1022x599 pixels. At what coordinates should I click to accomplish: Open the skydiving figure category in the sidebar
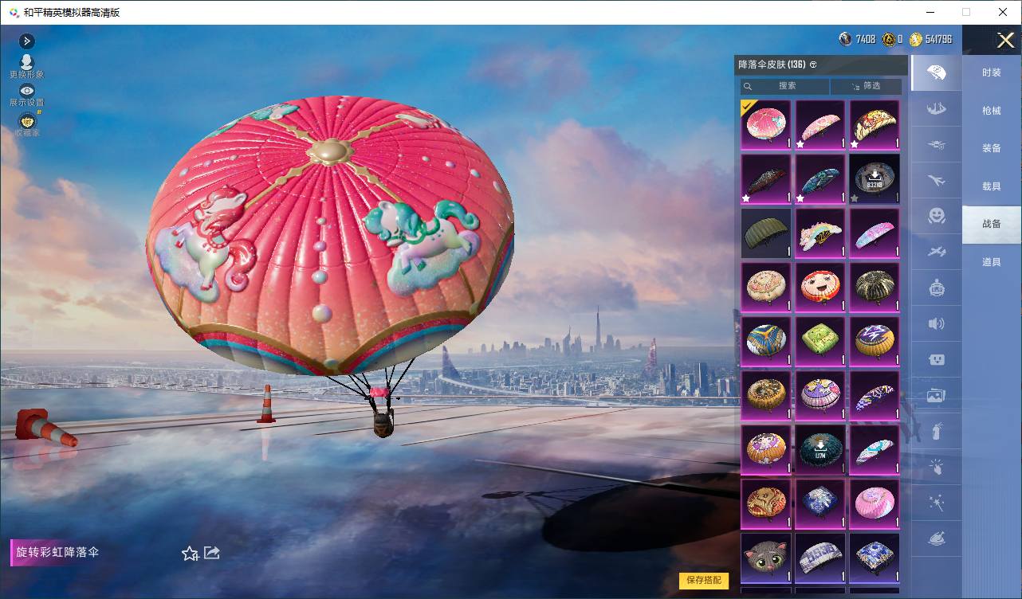[937, 110]
